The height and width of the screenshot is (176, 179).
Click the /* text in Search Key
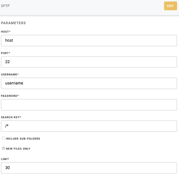(7, 126)
